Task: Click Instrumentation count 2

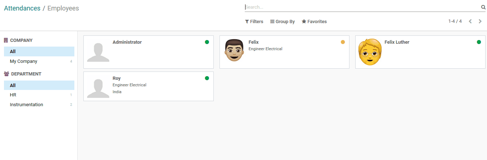Action: [71, 105]
